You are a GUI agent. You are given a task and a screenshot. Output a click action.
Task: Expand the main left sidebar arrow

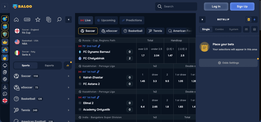coord(5,7)
